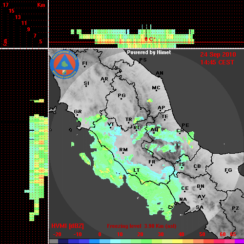Image resolution: width=244 pixels, height=244 pixels.
Task: Click the GR city label
Action: 78,112
